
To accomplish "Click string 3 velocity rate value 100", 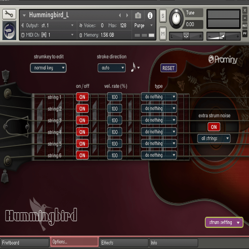I will point(114,120).
